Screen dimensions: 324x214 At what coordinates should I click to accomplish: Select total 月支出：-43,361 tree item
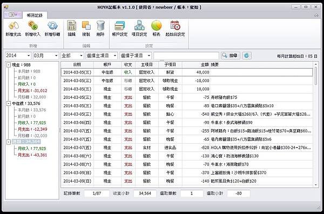(32, 155)
